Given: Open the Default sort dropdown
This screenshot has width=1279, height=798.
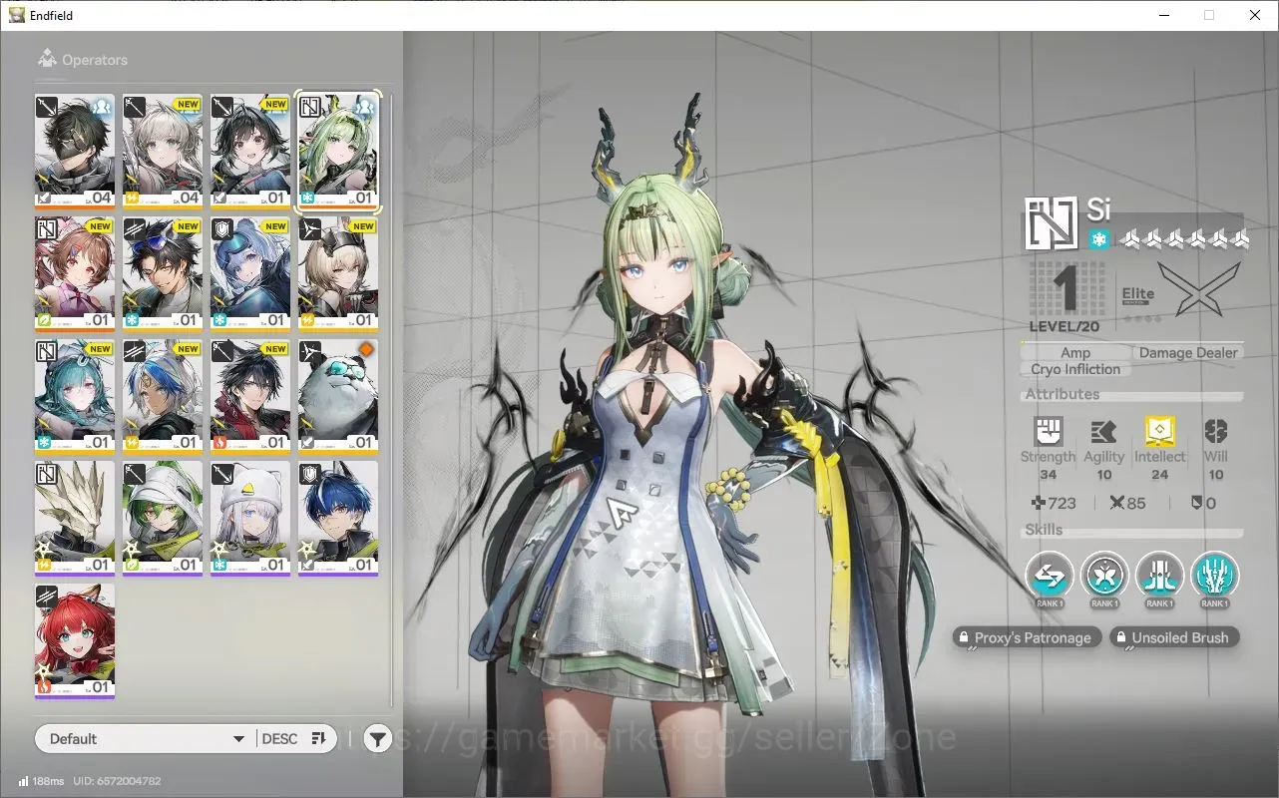Looking at the screenshot, I should [x=145, y=739].
